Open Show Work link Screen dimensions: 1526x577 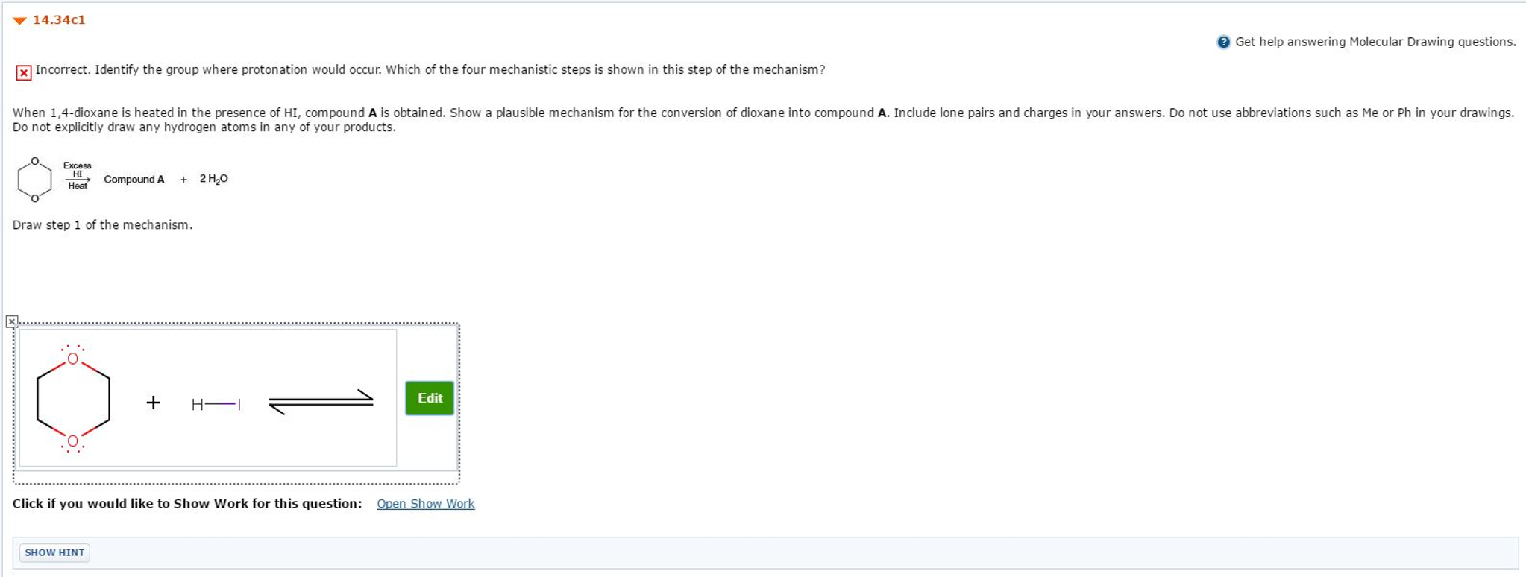pos(425,504)
